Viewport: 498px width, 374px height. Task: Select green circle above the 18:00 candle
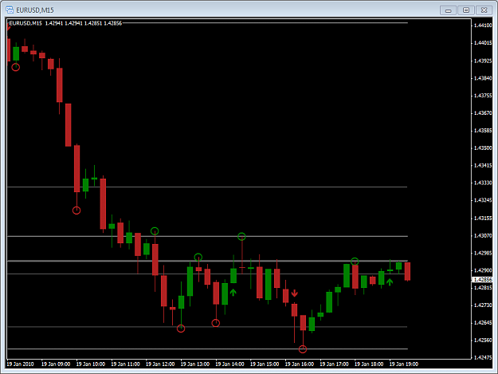(x=355, y=262)
